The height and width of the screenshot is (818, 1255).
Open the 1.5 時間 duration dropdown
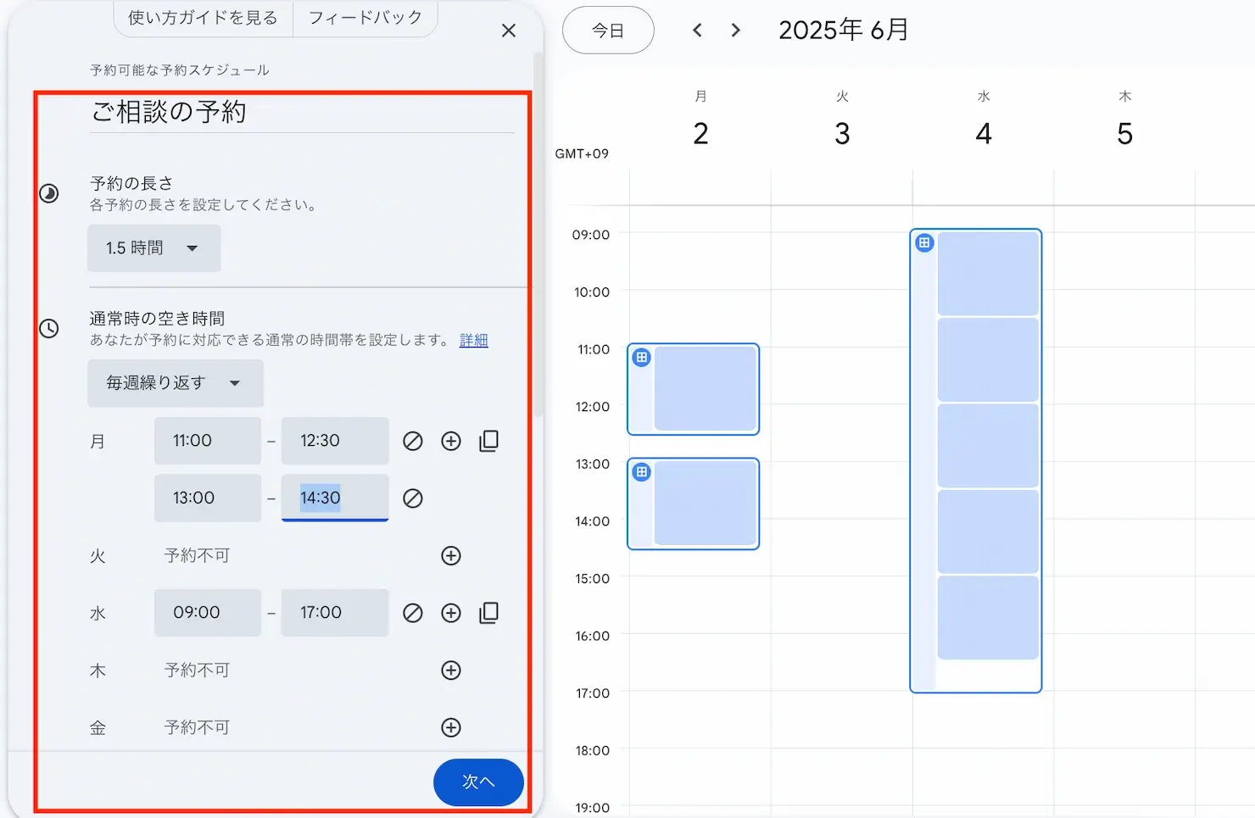(153, 248)
